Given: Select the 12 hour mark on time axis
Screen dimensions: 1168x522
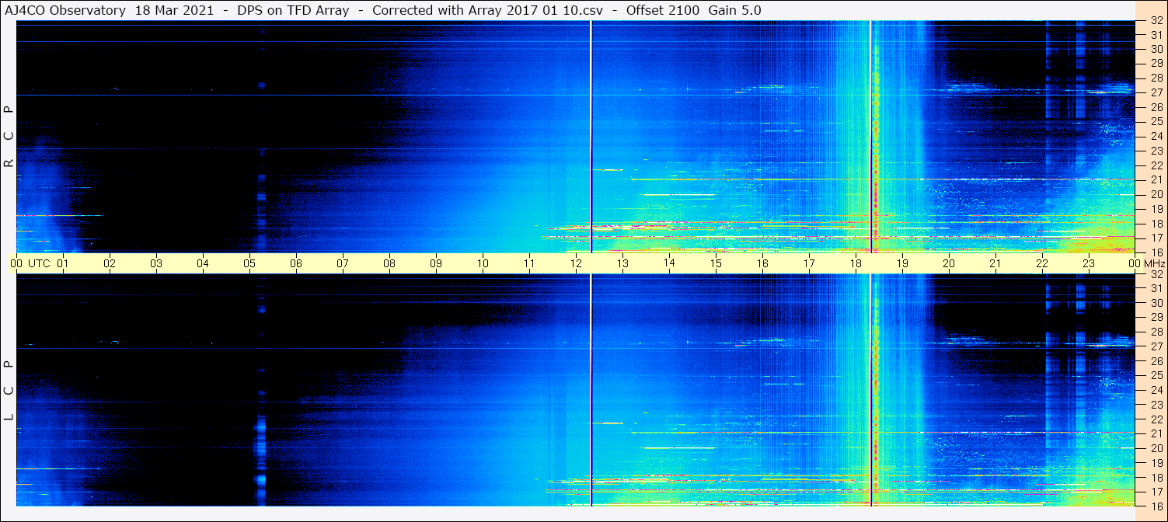Looking at the screenshot, I should tap(576, 263).
